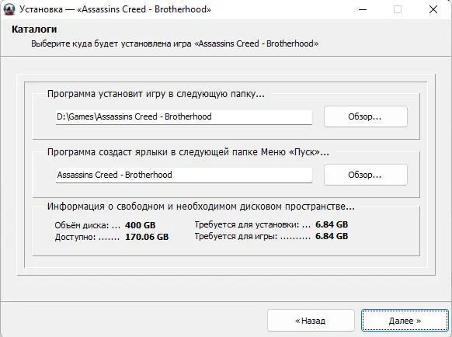Click the Каталоги page heading
Screen dimensions: 452x337
click(x=34, y=29)
